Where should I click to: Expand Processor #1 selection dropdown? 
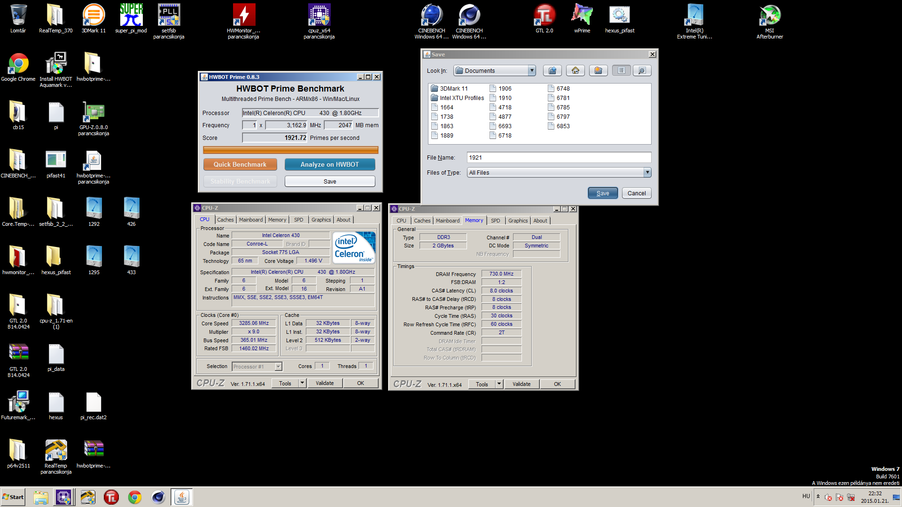278,367
